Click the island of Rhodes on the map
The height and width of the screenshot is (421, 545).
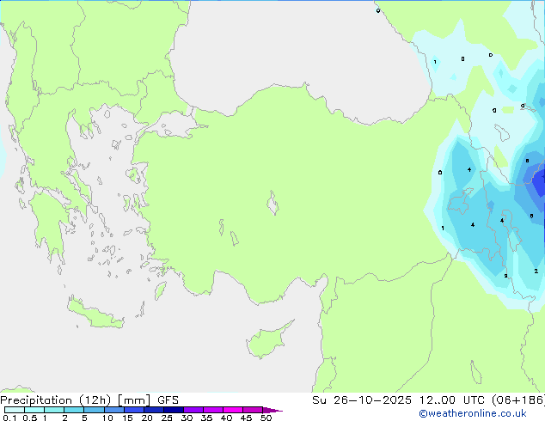point(160,290)
